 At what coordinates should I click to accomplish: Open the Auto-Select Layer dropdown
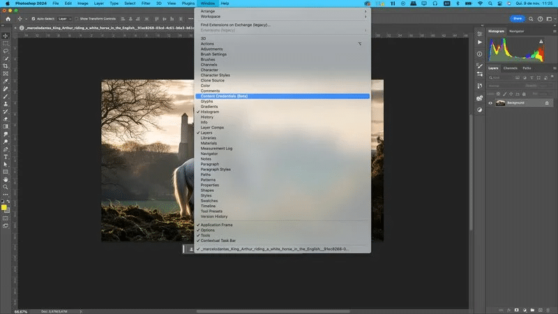[x=63, y=19]
